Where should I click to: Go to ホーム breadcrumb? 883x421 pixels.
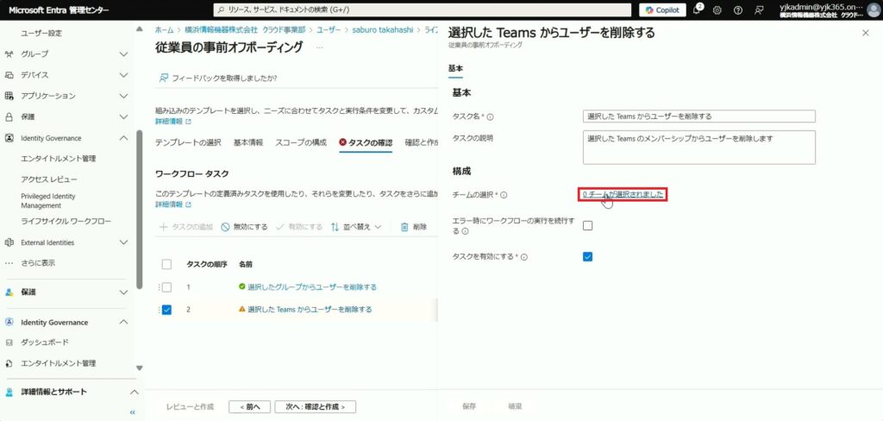164,30
